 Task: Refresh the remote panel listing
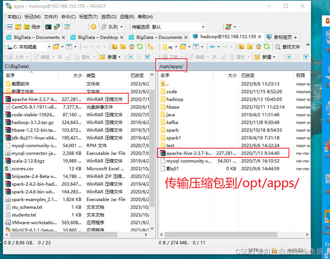click(x=267, y=47)
